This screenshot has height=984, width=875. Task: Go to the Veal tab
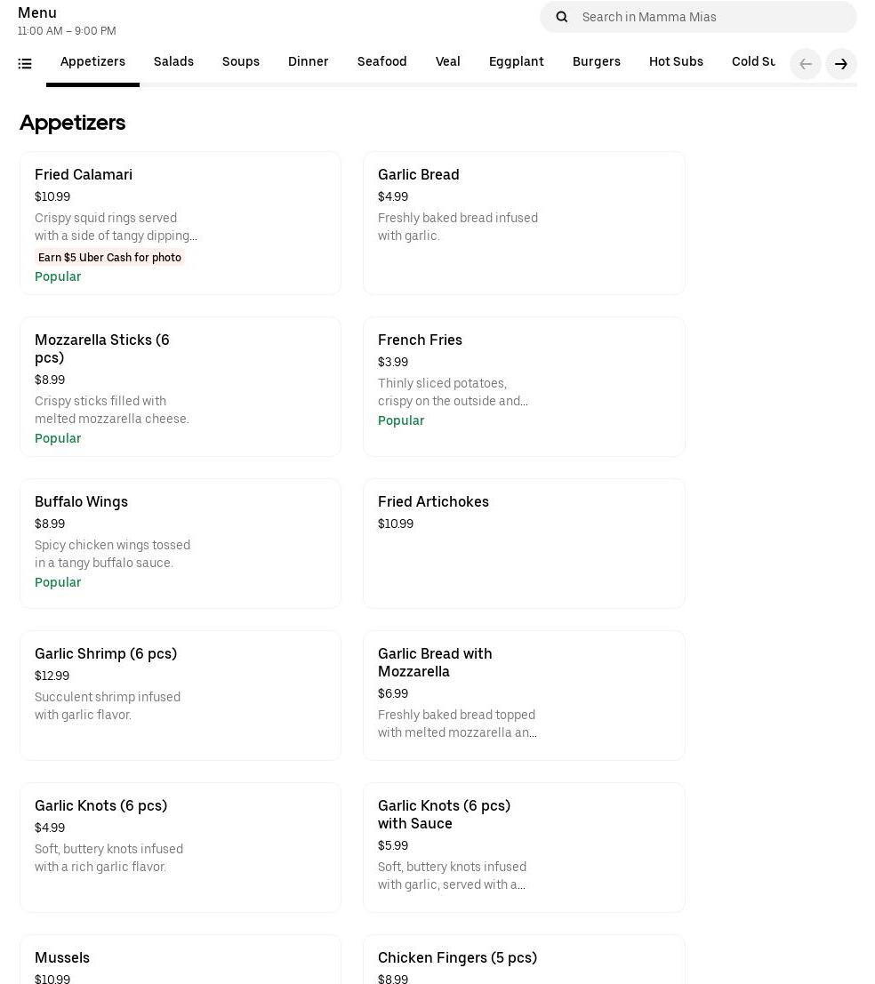[x=447, y=62]
